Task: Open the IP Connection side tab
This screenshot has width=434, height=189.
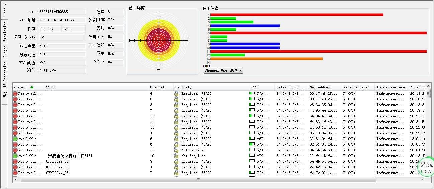Action: pyautogui.click(x=4, y=75)
